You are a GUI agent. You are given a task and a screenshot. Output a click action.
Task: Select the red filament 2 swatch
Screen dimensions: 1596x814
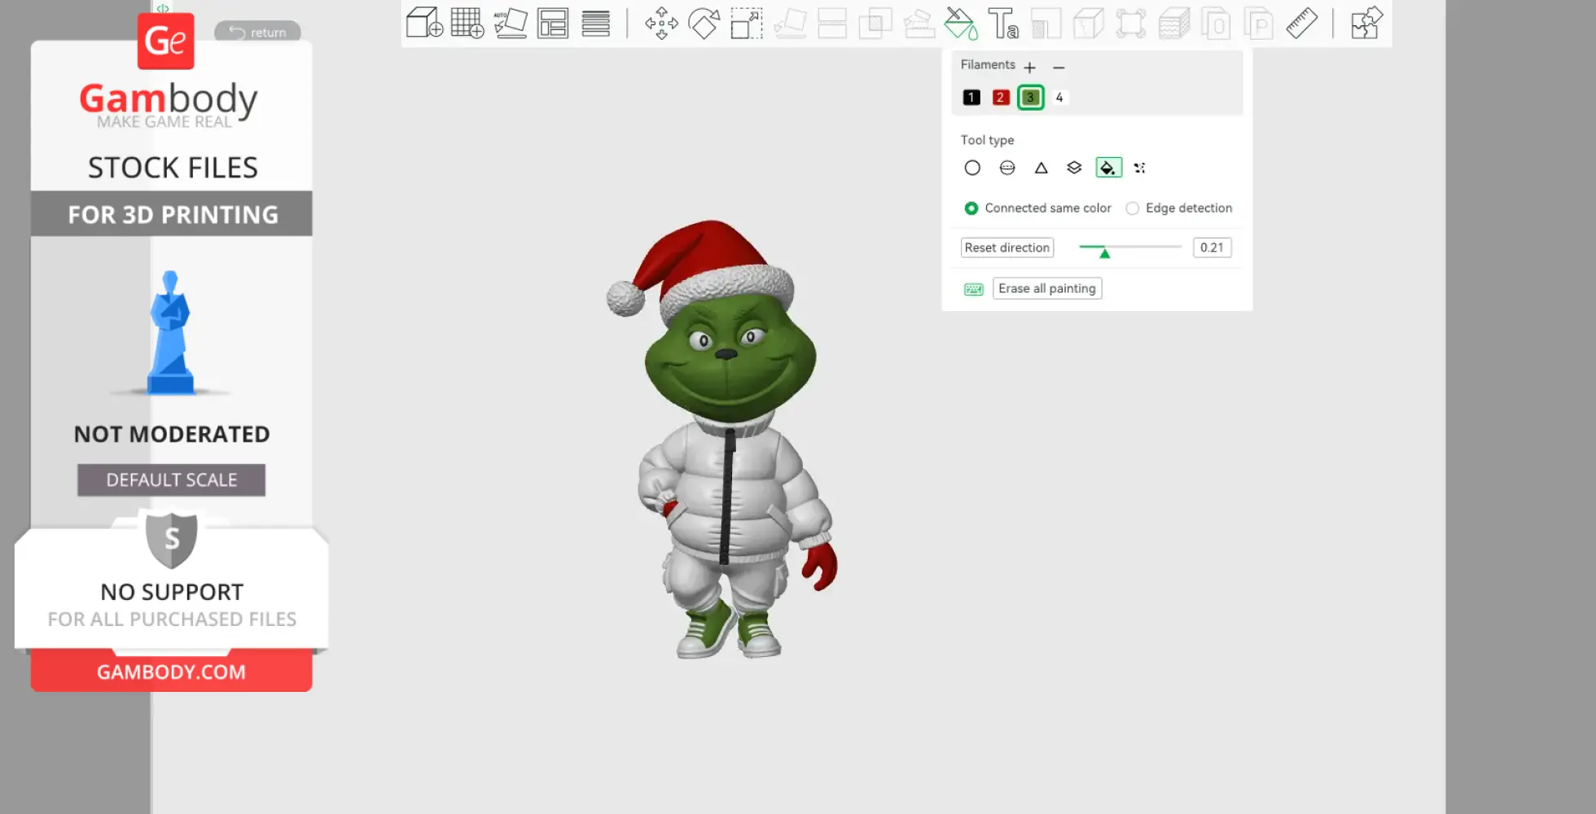pos(1001,97)
